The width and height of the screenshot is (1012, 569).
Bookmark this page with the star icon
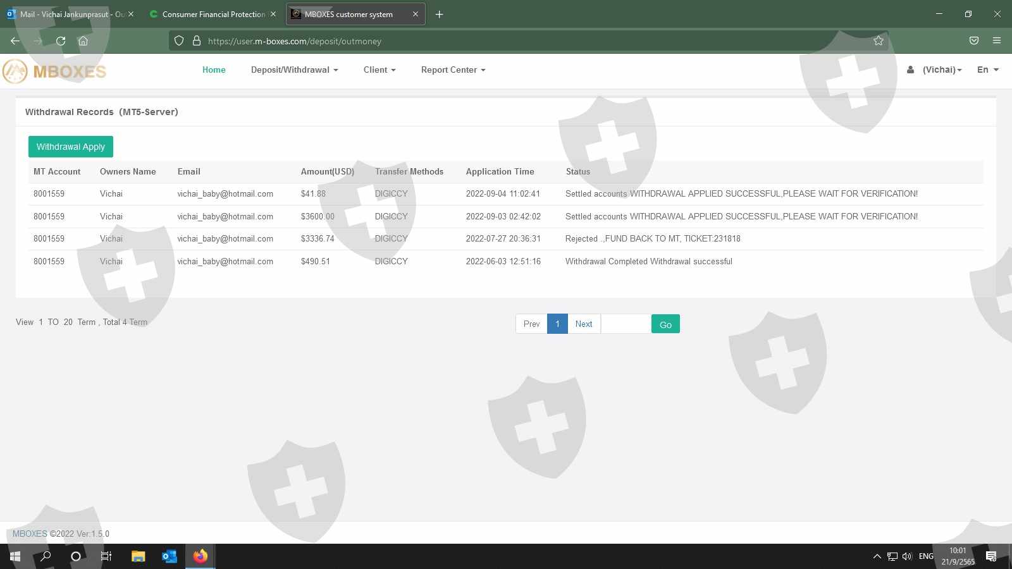pyautogui.click(x=879, y=41)
